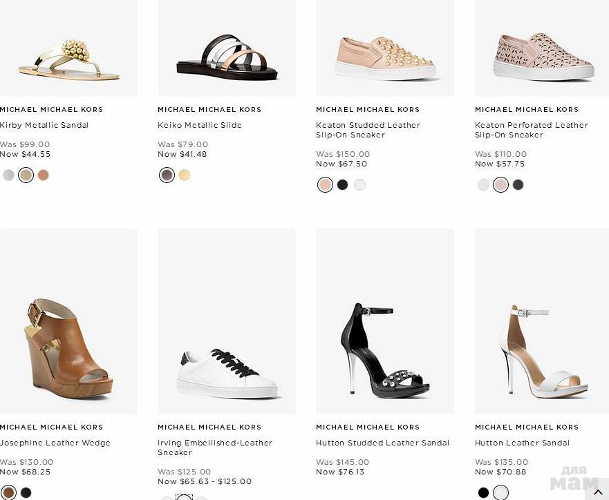Click the Keiko striped slide image

(x=227, y=57)
